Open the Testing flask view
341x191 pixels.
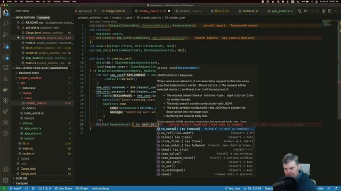(x=5, y=79)
